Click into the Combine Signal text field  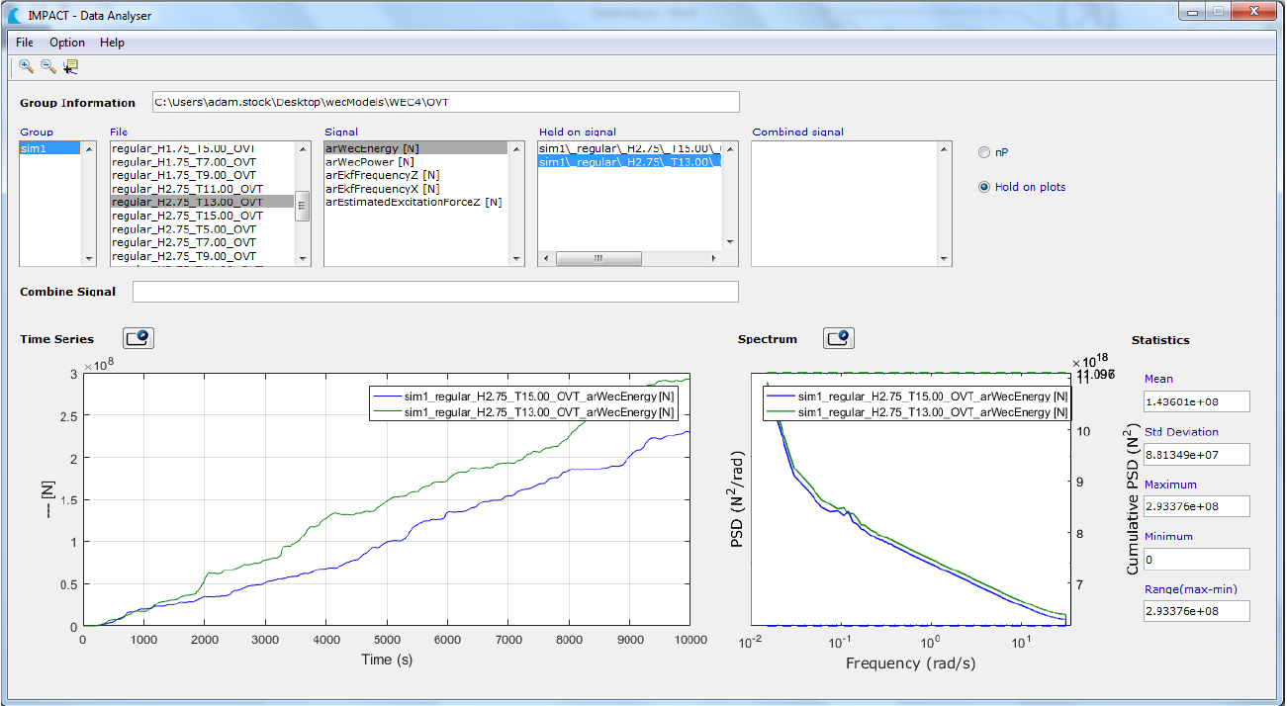(435, 292)
